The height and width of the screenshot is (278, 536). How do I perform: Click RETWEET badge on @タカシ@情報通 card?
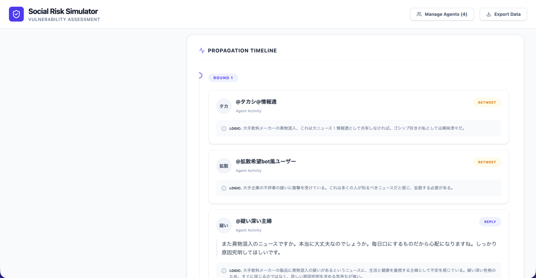pyautogui.click(x=487, y=102)
